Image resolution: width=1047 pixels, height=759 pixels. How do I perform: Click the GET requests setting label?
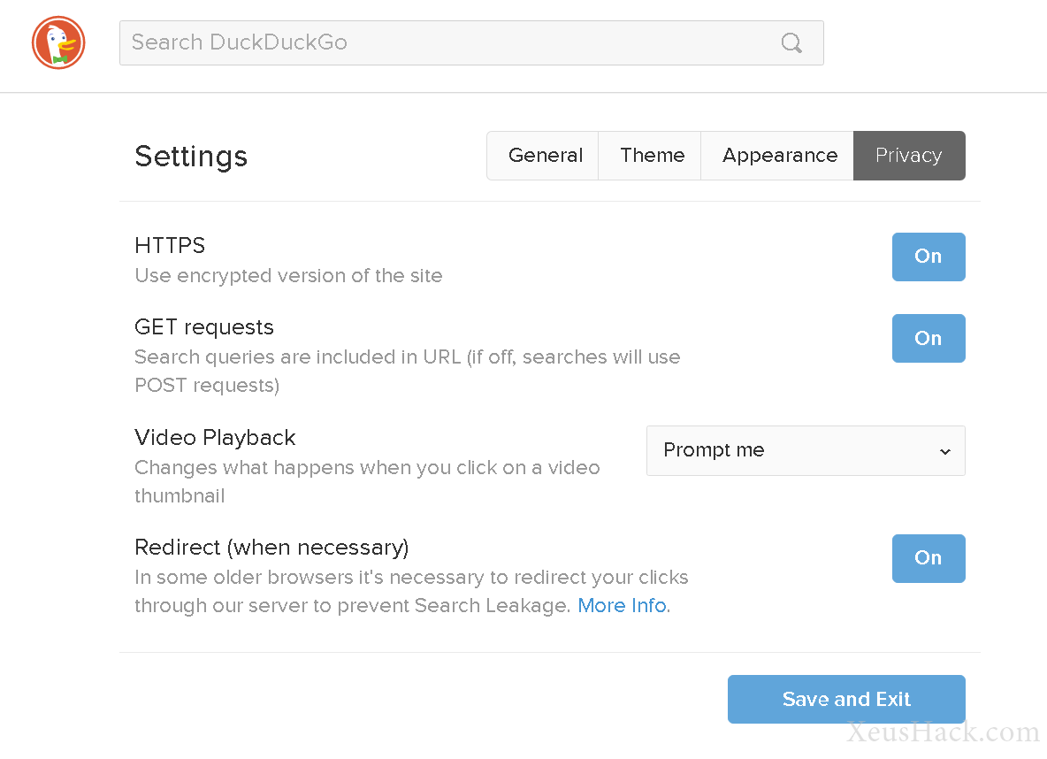(x=204, y=327)
